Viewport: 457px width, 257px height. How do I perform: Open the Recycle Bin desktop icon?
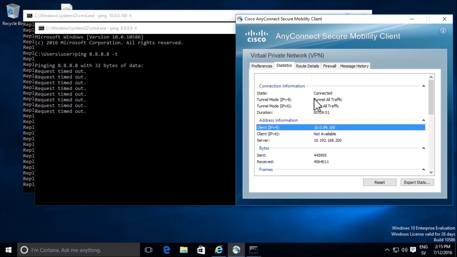click(13, 15)
